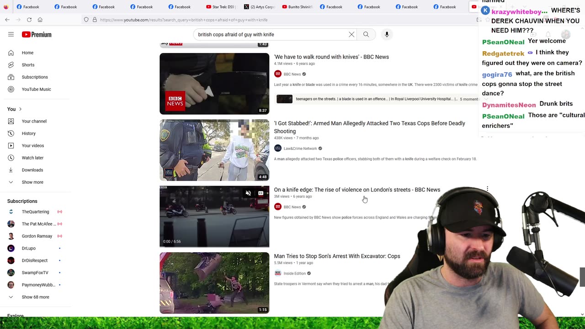Click the page vertical scrollbar thumb
Screen dimensions: 585x329
tap(582, 277)
